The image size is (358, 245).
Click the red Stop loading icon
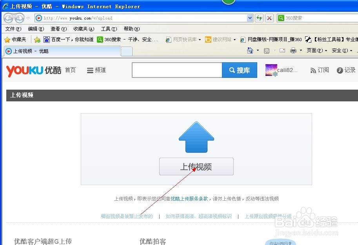click(269, 18)
